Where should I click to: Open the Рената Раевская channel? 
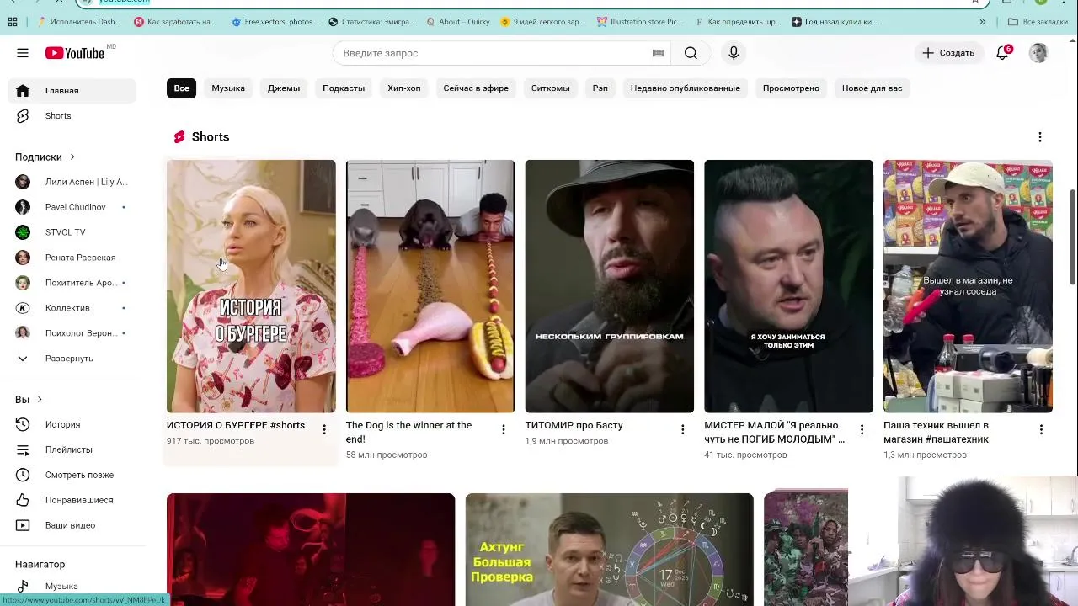click(x=72, y=258)
